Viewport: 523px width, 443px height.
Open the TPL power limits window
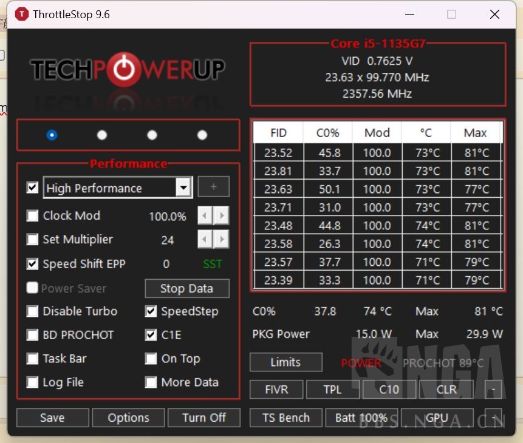[333, 390]
